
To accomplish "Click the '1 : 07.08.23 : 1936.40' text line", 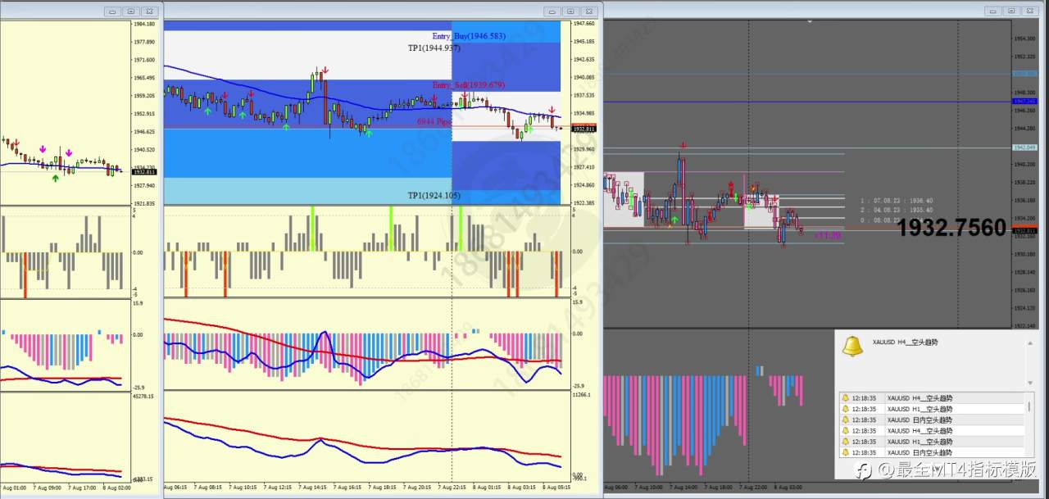I will 897,201.
